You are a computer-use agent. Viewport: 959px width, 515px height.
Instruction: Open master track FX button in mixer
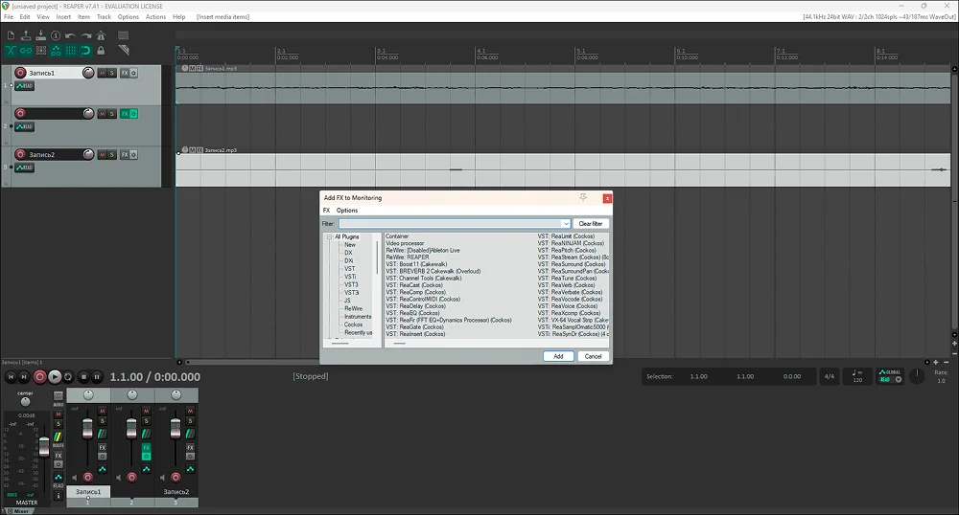click(58, 456)
